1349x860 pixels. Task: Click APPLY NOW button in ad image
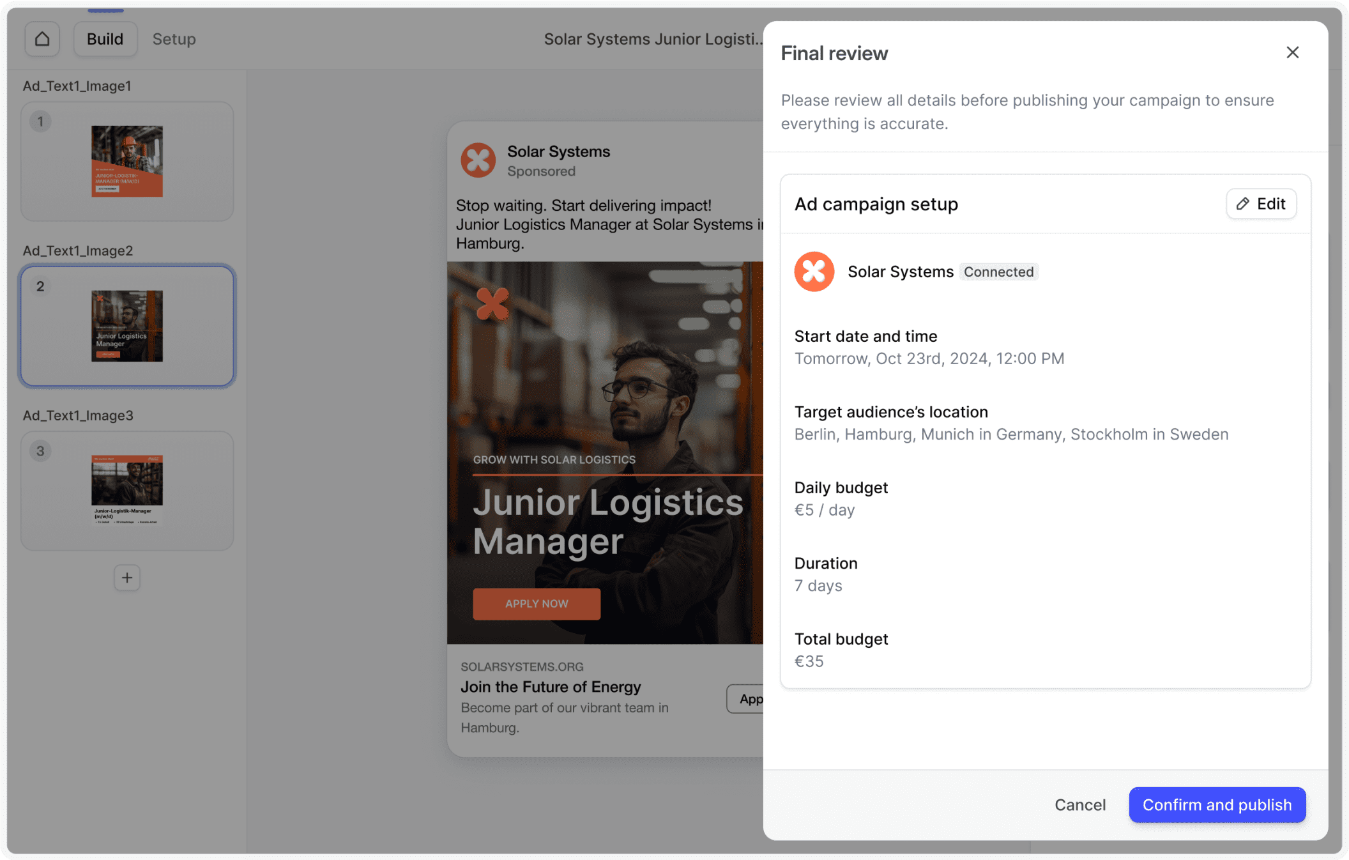click(x=536, y=604)
